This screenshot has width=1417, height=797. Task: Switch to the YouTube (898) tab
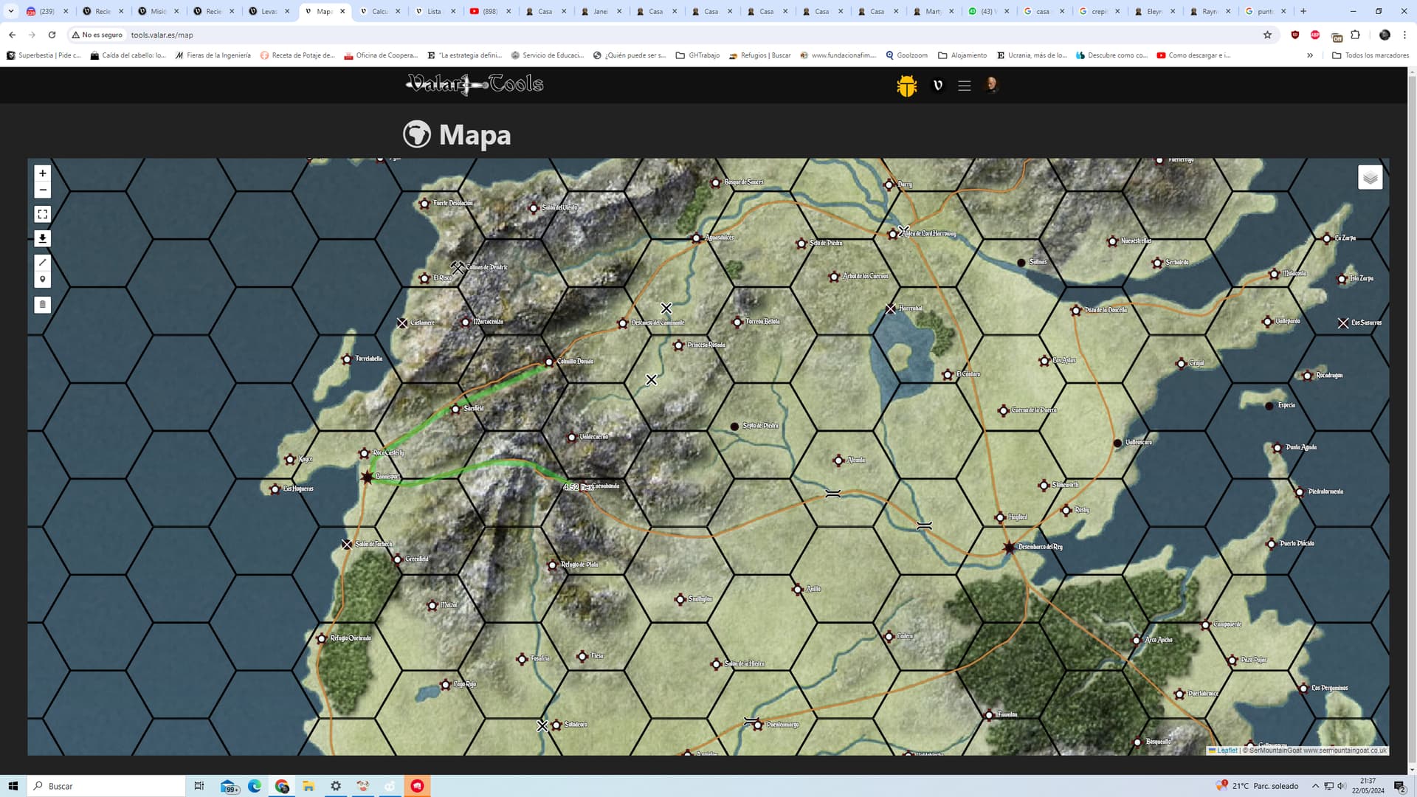(490, 11)
